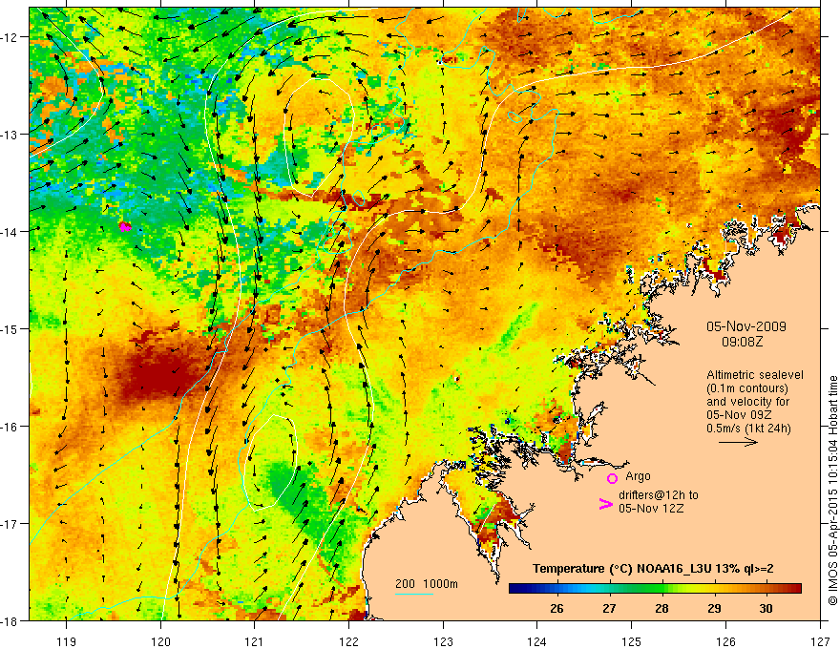
Task: Click the '(0.1m contours)' text
Action: click(x=747, y=388)
